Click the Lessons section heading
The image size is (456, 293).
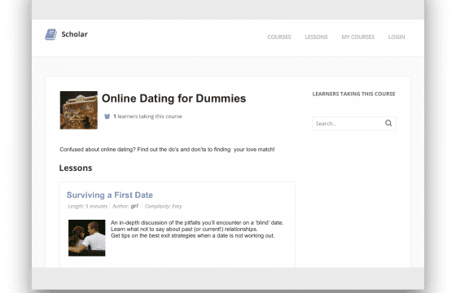click(76, 168)
